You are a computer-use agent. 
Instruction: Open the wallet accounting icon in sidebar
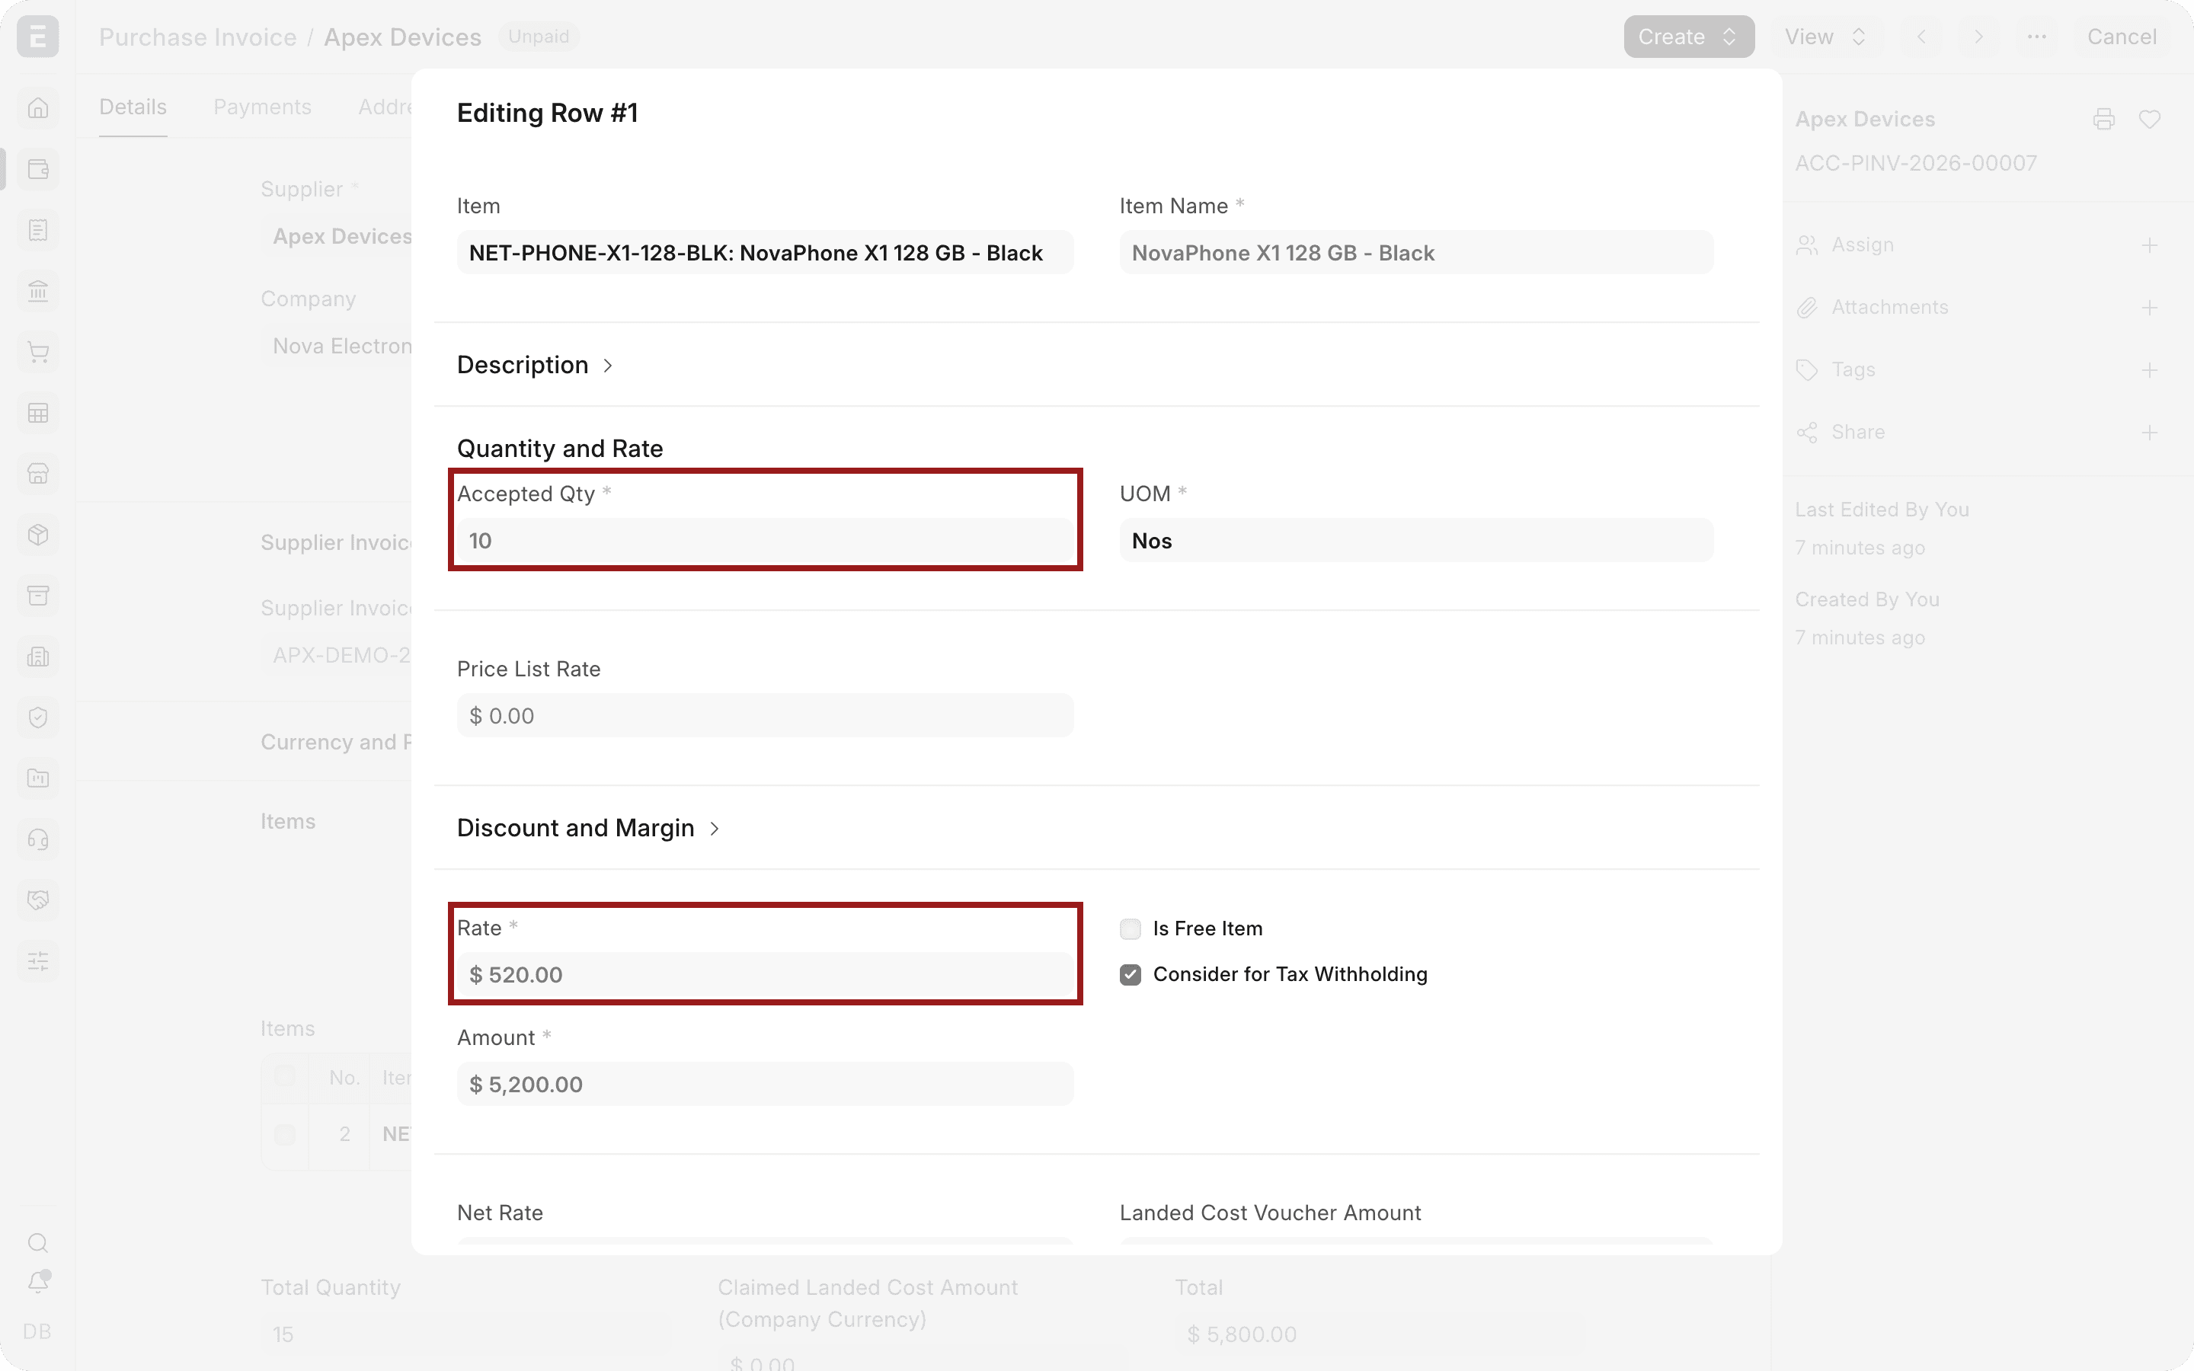click(x=38, y=170)
